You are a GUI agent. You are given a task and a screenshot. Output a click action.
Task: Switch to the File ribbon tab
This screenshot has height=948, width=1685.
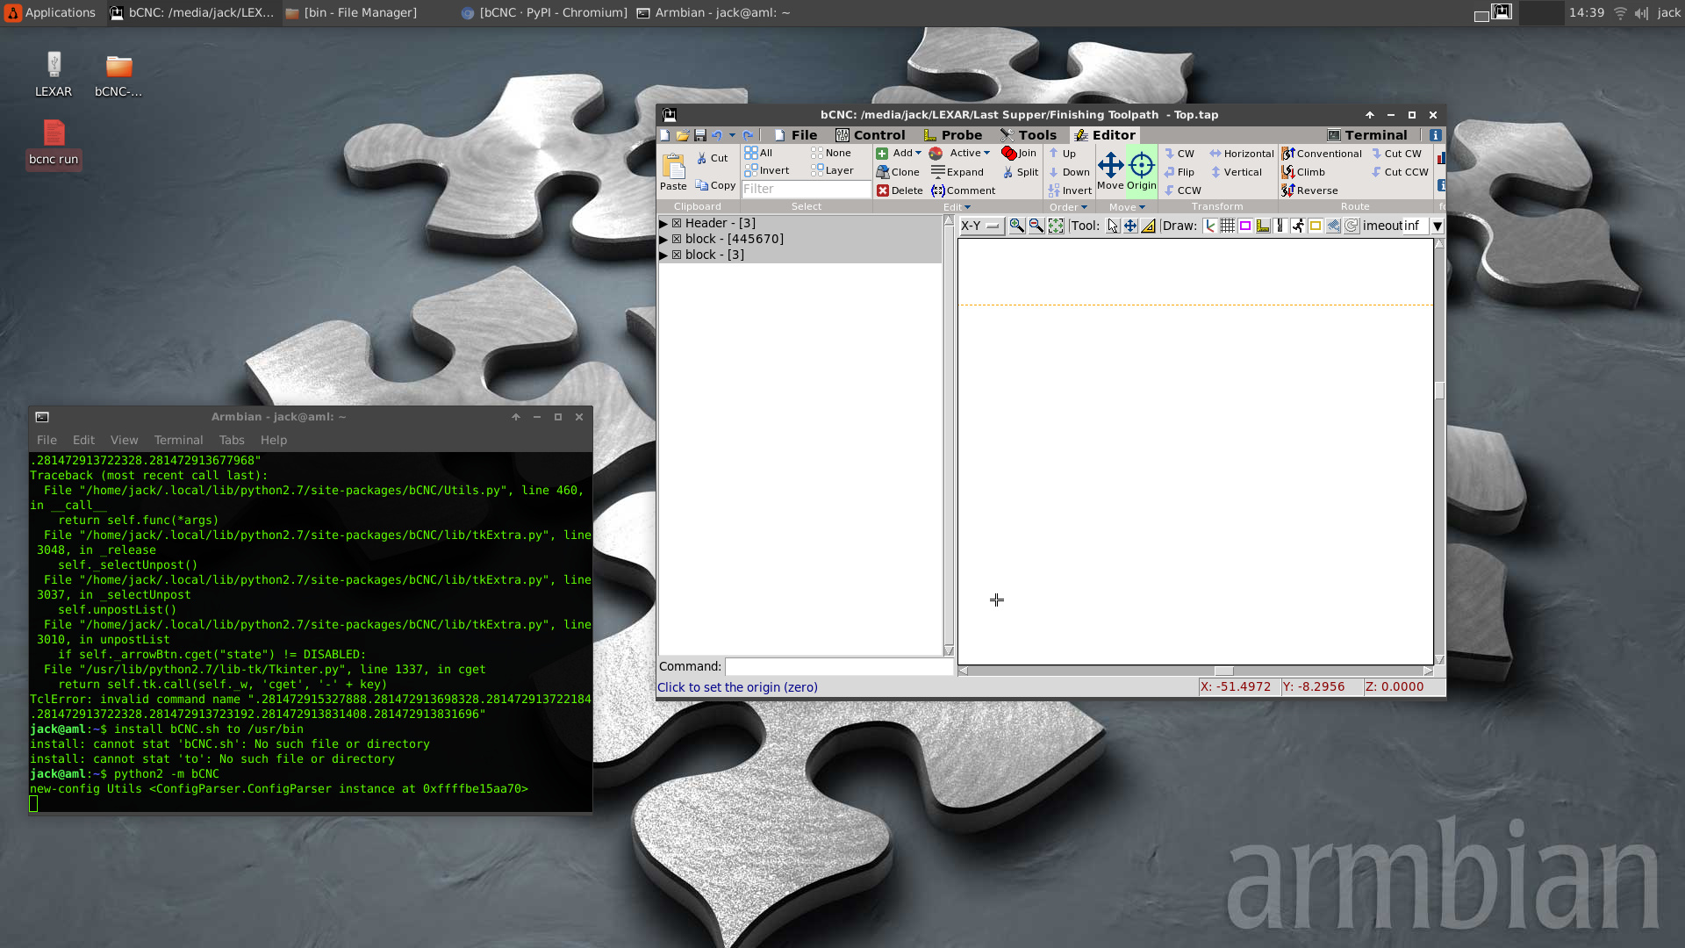point(795,135)
